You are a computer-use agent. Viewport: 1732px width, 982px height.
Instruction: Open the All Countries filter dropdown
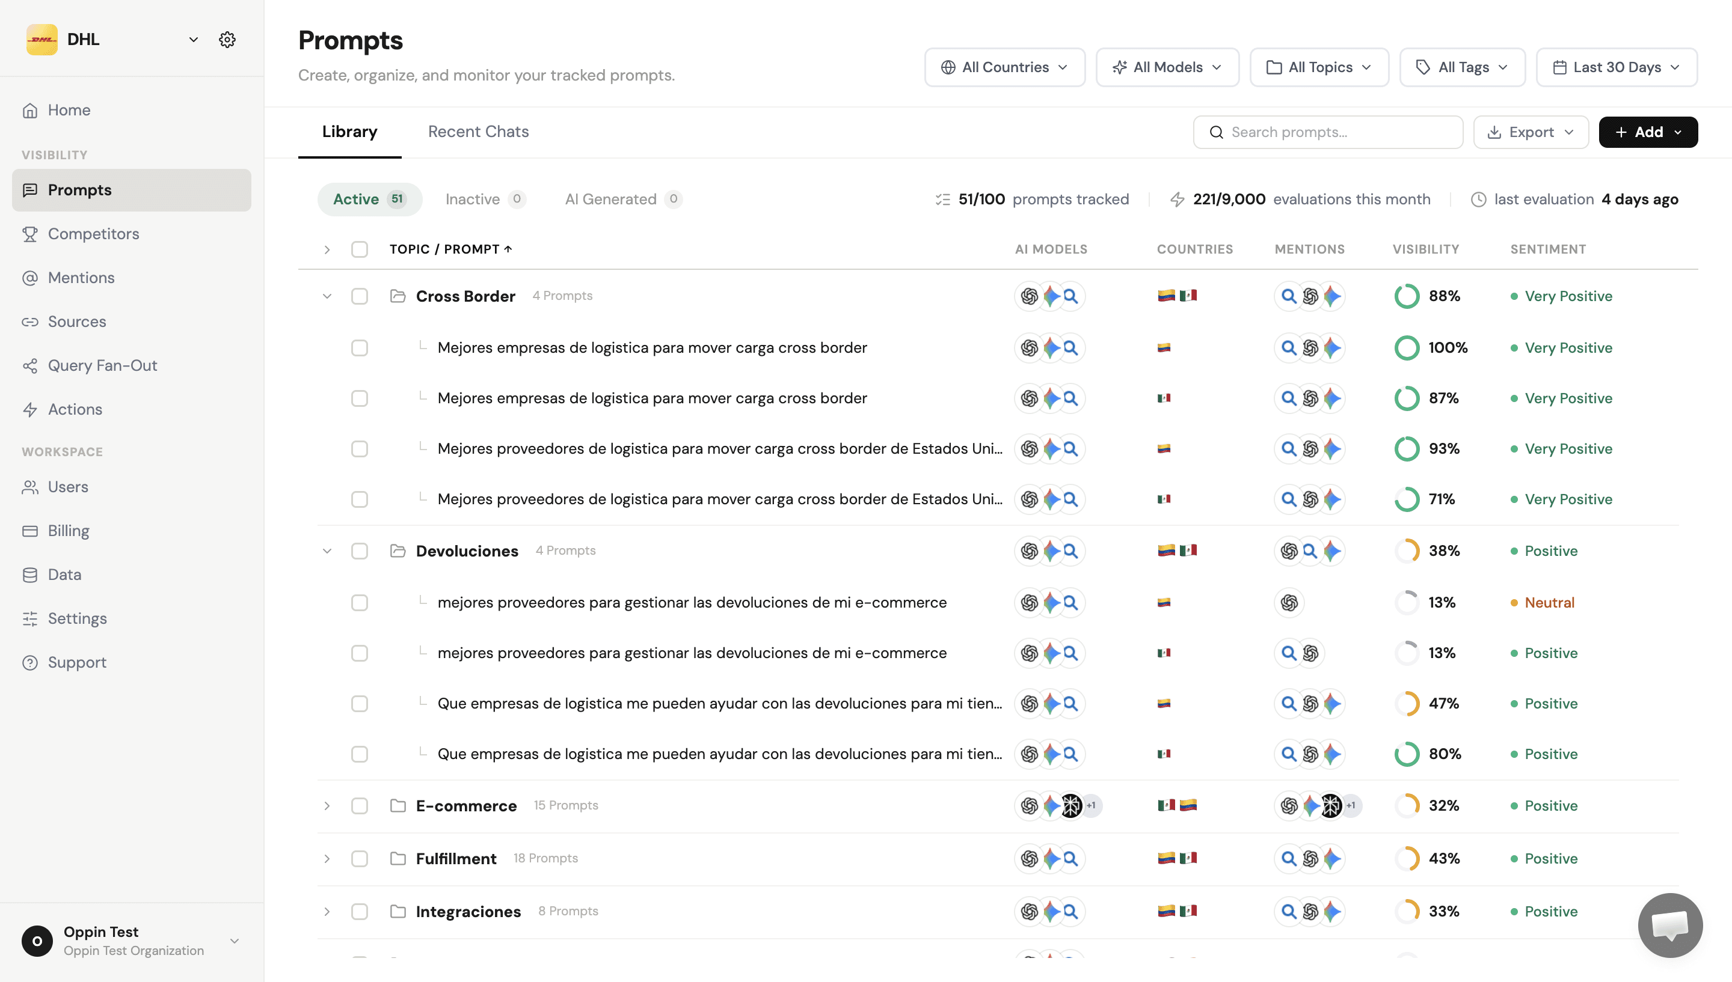click(x=1005, y=67)
